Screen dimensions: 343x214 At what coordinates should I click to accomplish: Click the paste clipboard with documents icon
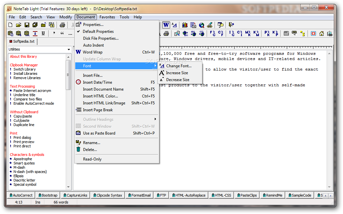(10, 33)
